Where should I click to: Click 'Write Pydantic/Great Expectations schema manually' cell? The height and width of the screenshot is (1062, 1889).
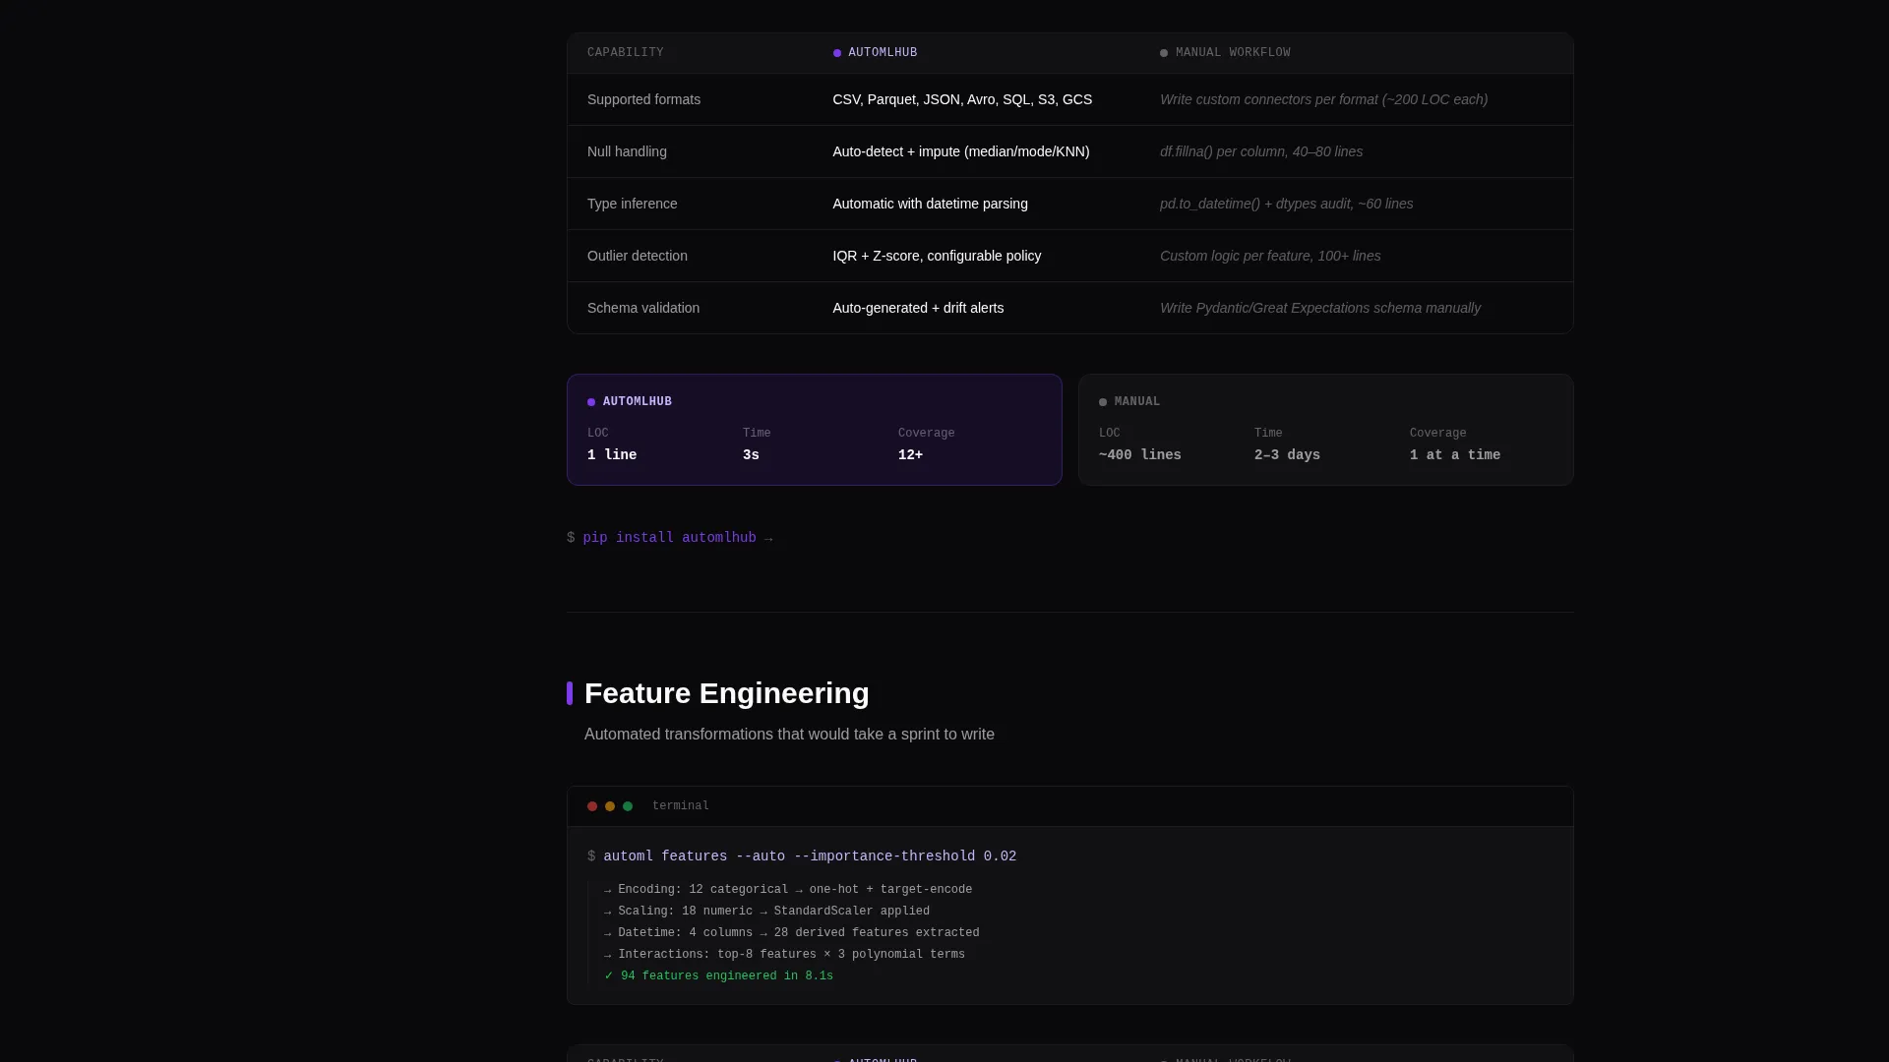[1320, 308]
